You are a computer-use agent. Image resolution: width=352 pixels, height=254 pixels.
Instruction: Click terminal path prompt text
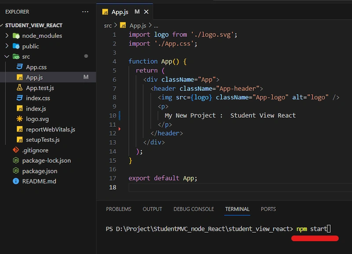(199, 229)
